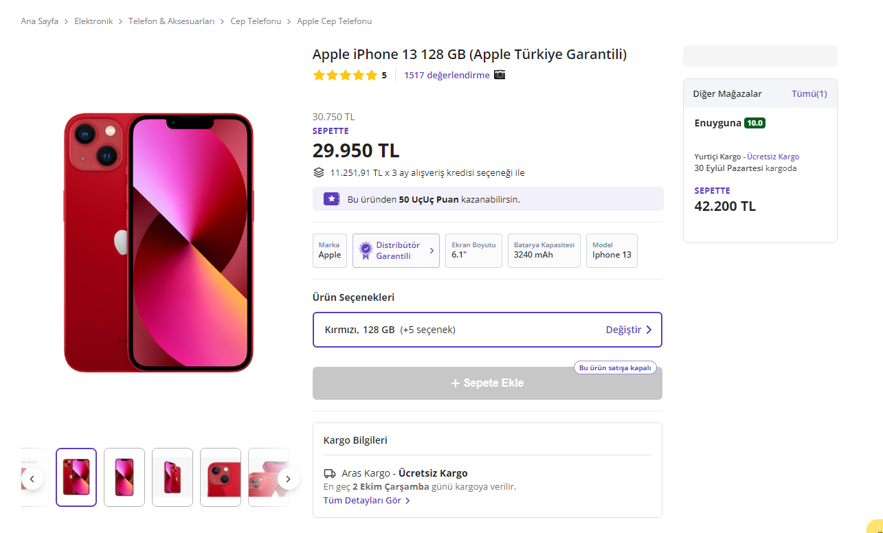Open the Cep Telefonu breadcrumb item
Viewport: 883px width, 533px height.
(x=256, y=21)
